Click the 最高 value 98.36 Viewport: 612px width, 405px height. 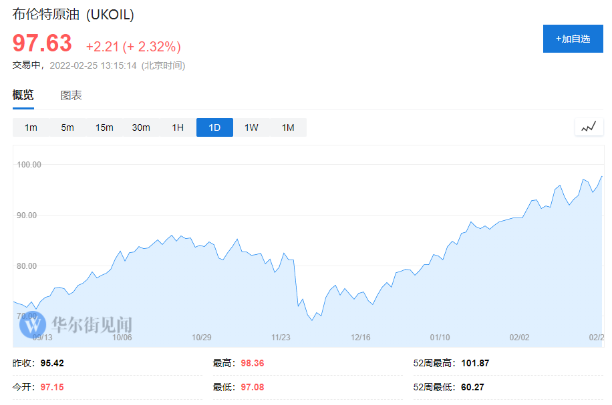(251, 364)
